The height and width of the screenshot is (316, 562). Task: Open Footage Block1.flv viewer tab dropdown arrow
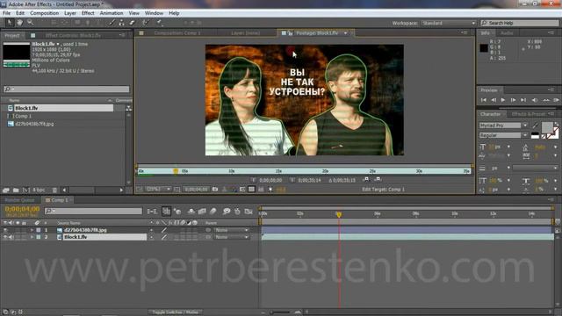pyautogui.click(x=345, y=33)
